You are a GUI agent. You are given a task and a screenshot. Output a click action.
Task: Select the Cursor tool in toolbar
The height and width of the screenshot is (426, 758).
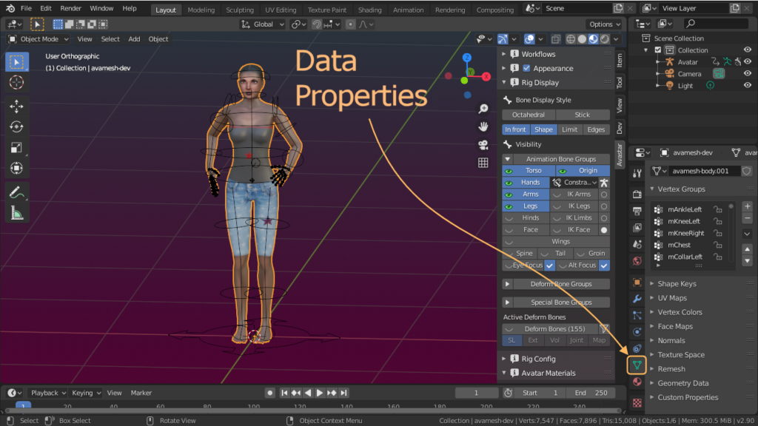(x=16, y=82)
